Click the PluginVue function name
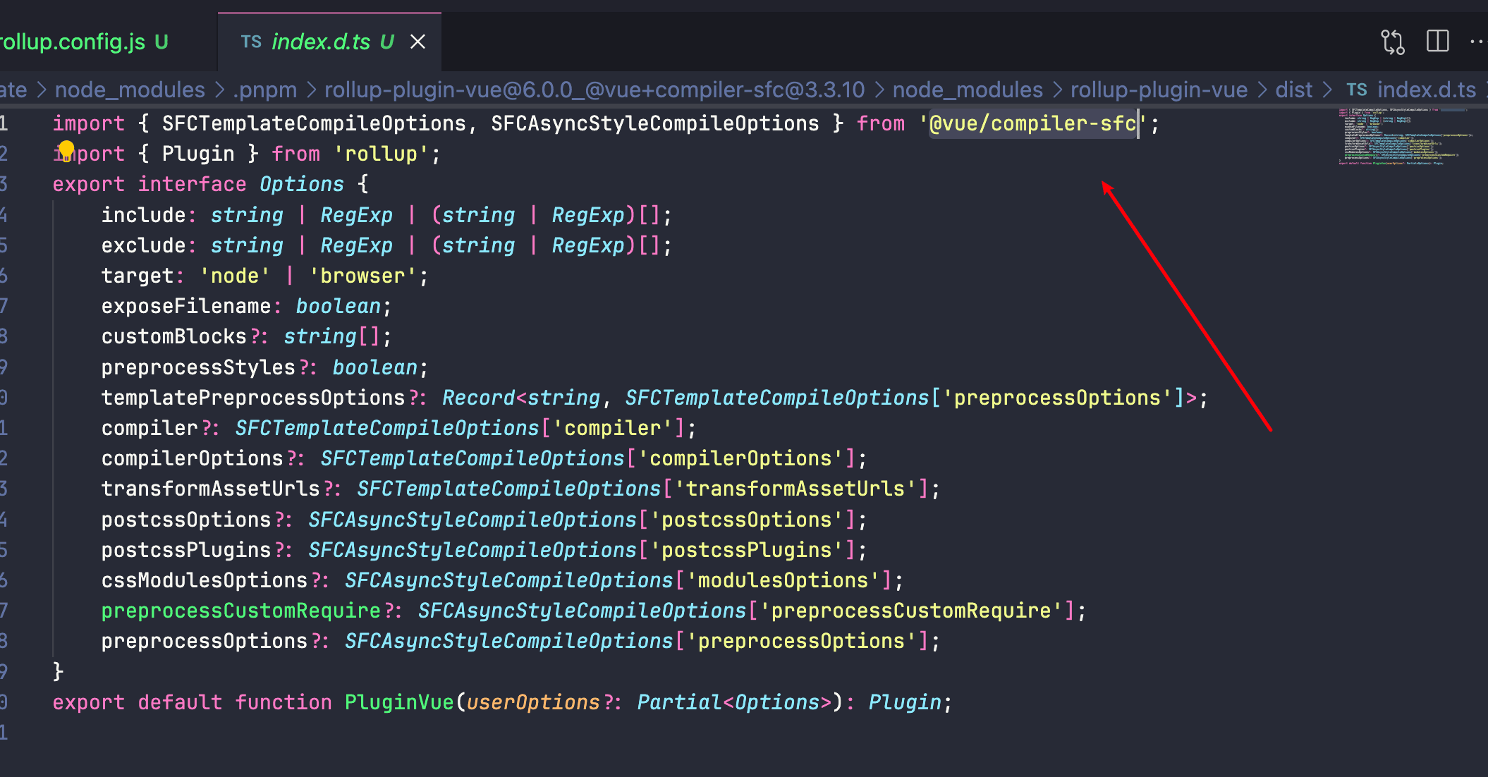This screenshot has width=1488, height=777. pos(398,702)
